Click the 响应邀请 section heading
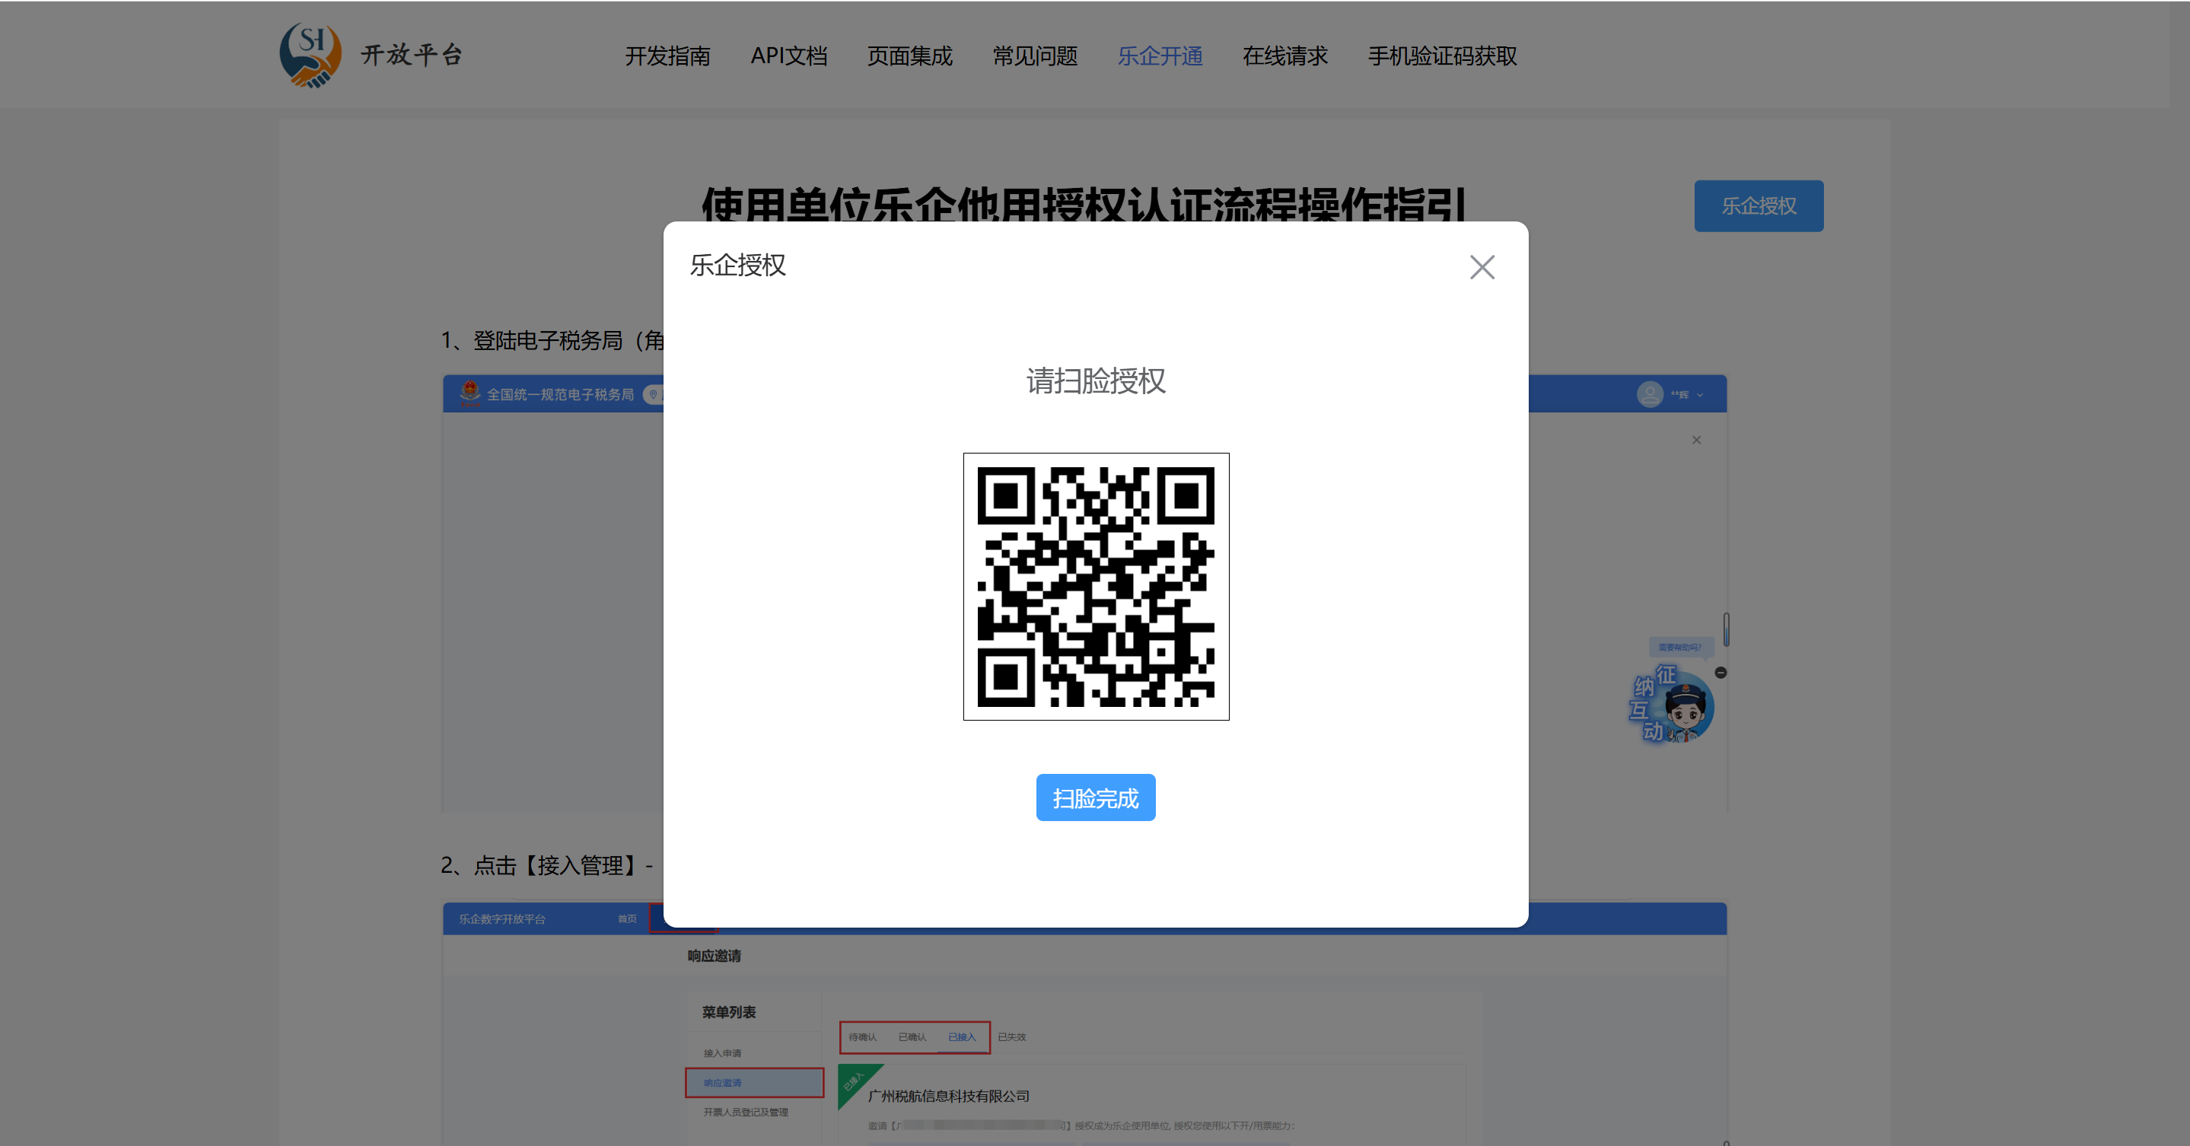This screenshot has width=2190, height=1146. (x=714, y=956)
